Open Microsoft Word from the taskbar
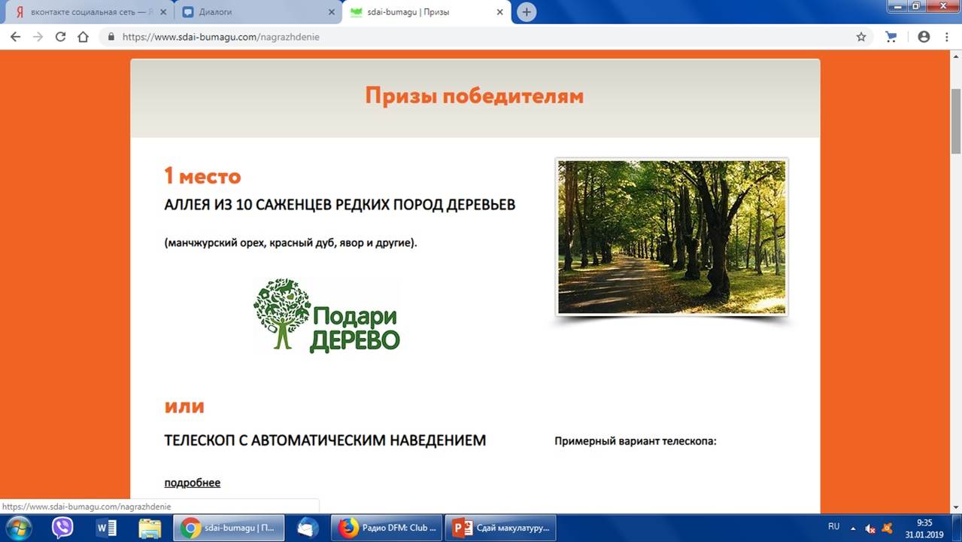 [x=106, y=528]
